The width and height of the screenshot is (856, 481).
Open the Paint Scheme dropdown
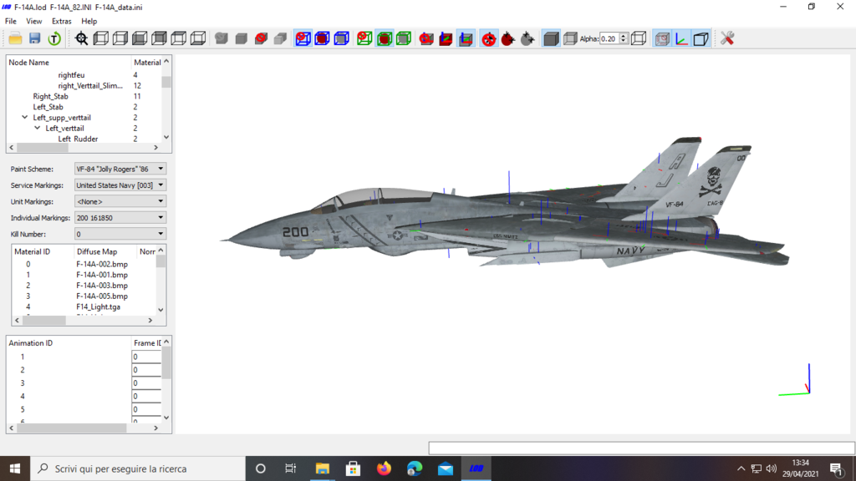(120, 169)
